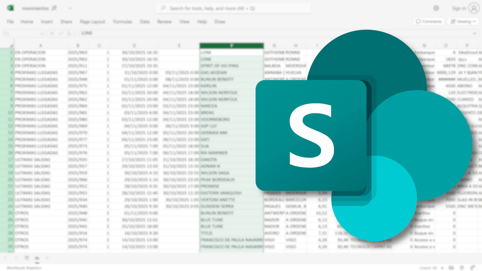Open the settings gear icon
This screenshot has height=271, width=482.
[x=436, y=8]
